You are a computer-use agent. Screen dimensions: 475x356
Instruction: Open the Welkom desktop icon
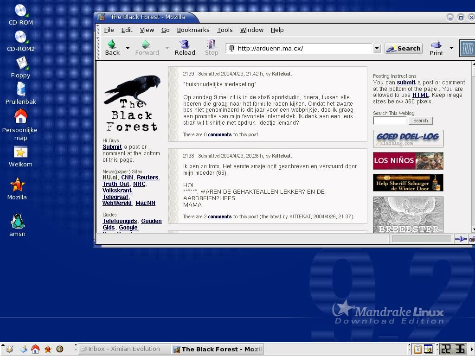(x=20, y=157)
